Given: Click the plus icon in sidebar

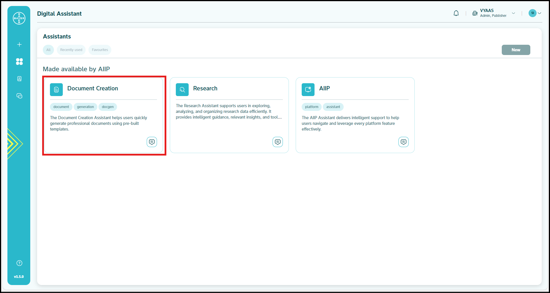Looking at the screenshot, I should (x=19, y=44).
